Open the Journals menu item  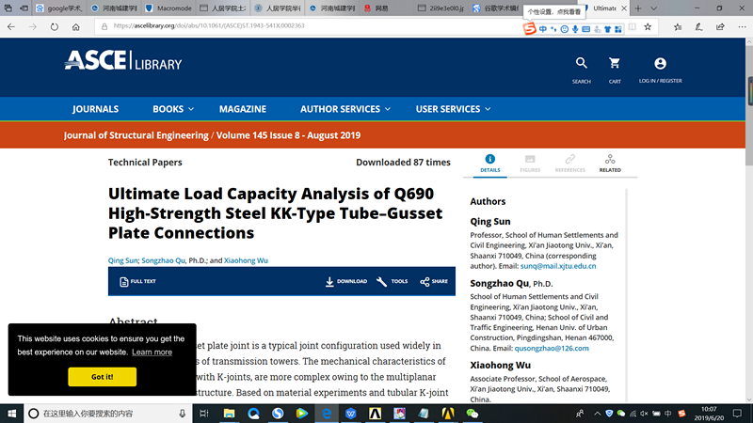point(95,109)
